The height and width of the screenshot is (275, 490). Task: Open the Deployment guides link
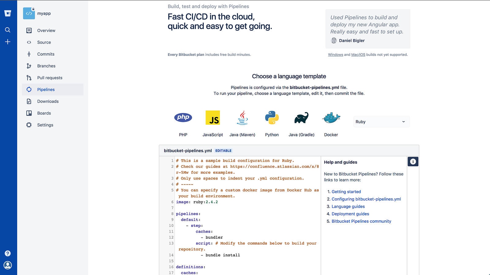(x=350, y=214)
